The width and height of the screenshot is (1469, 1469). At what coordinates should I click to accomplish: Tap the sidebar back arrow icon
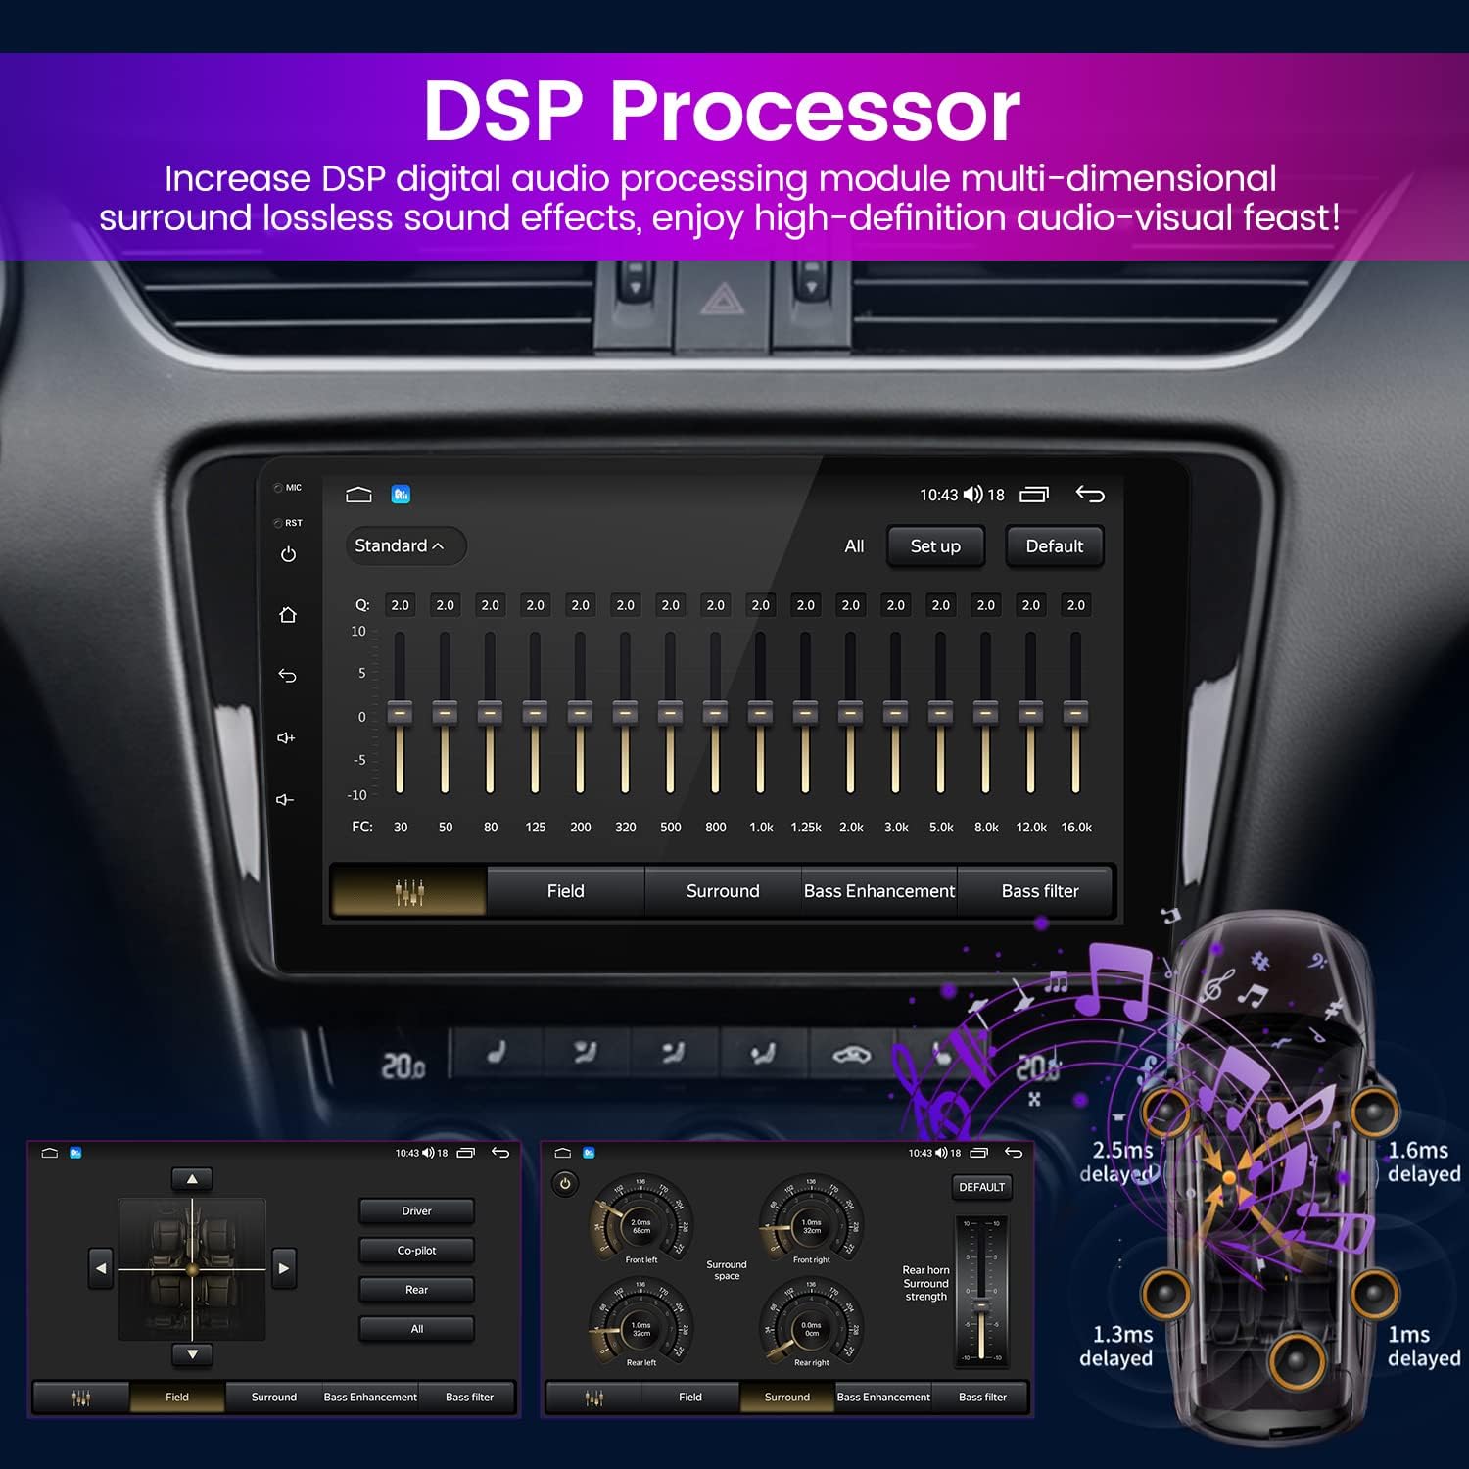tap(287, 676)
